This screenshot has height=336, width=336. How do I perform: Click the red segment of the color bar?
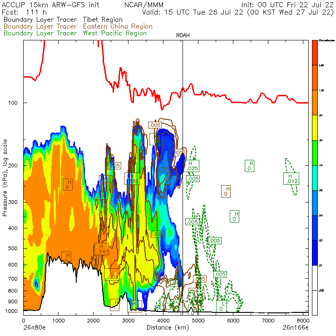tap(315, 53)
